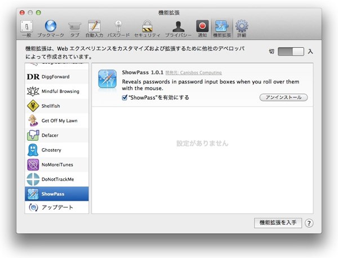Image resolution: width=338 pixels, height=258 pixels.
Task: Select Defacer thumbs-down icon
Action: click(x=33, y=135)
